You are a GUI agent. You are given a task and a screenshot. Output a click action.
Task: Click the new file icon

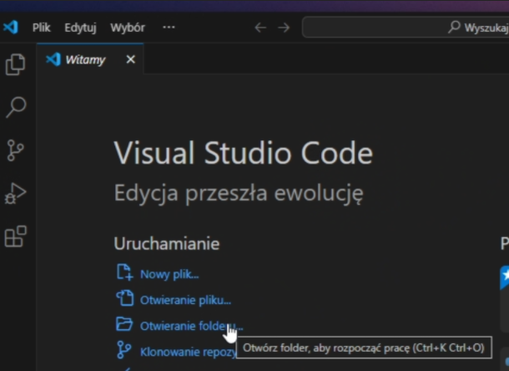point(124,272)
